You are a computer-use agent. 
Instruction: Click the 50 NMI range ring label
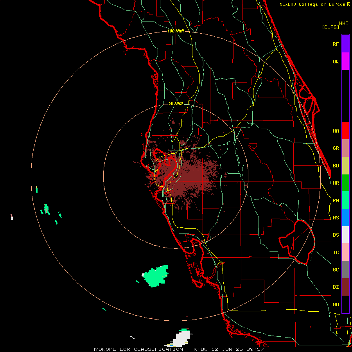[176, 104]
